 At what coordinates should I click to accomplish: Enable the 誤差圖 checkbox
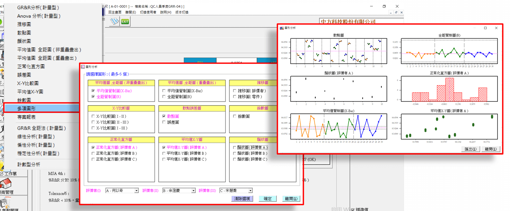coord(165,122)
